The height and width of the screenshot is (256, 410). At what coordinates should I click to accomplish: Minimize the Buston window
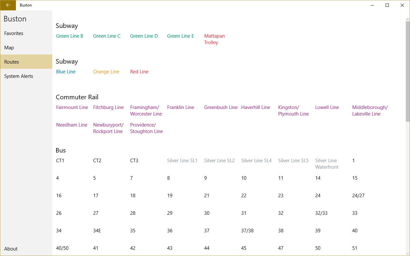pyautogui.click(x=372, y=5)
